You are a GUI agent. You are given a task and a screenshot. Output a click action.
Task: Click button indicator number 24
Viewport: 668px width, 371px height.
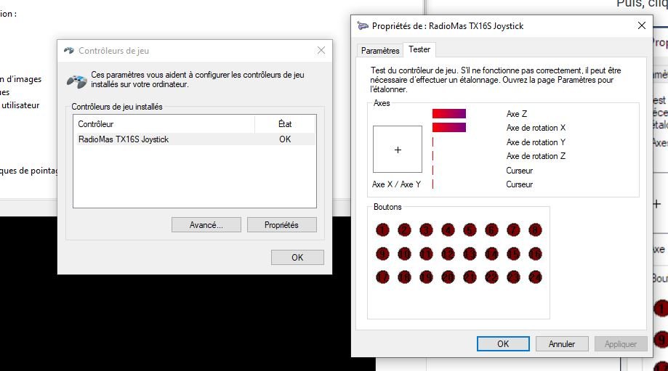535,277
